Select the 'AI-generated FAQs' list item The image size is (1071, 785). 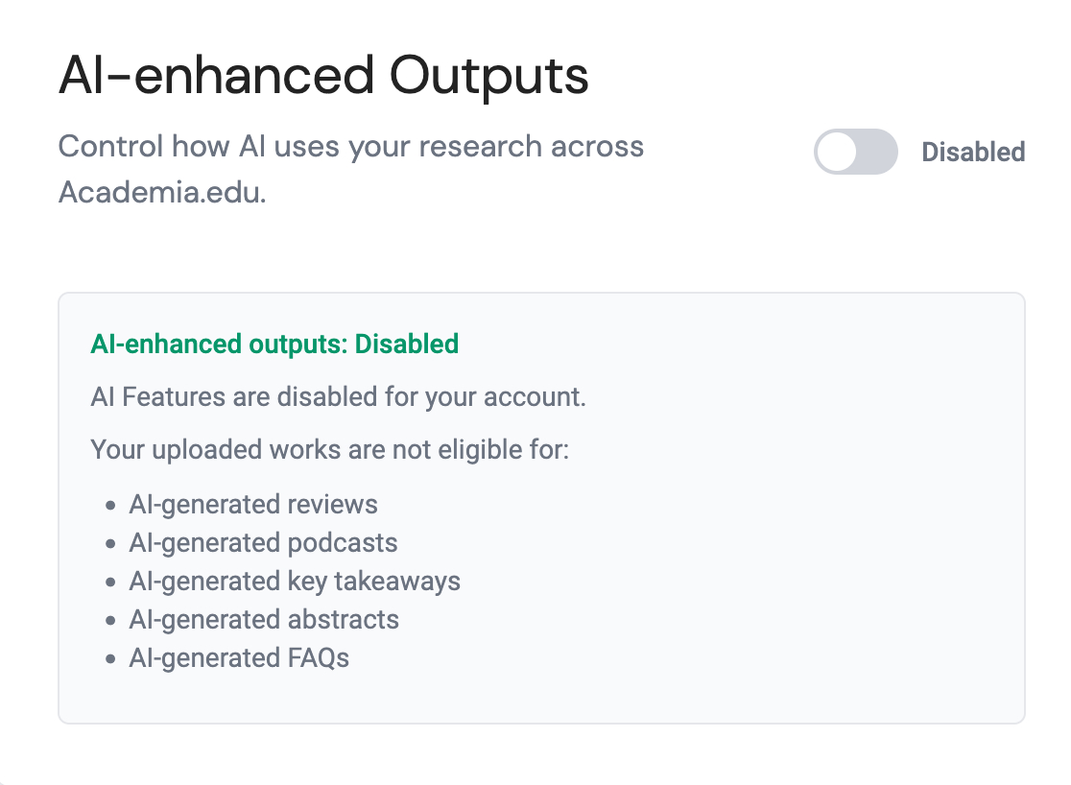[x=239, y=658]
